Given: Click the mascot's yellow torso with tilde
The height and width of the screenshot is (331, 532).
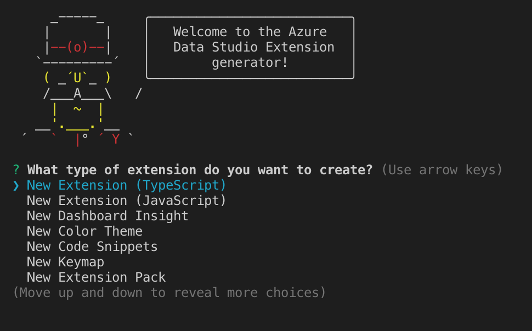Looking at the screenshot, I should [77, 110].
